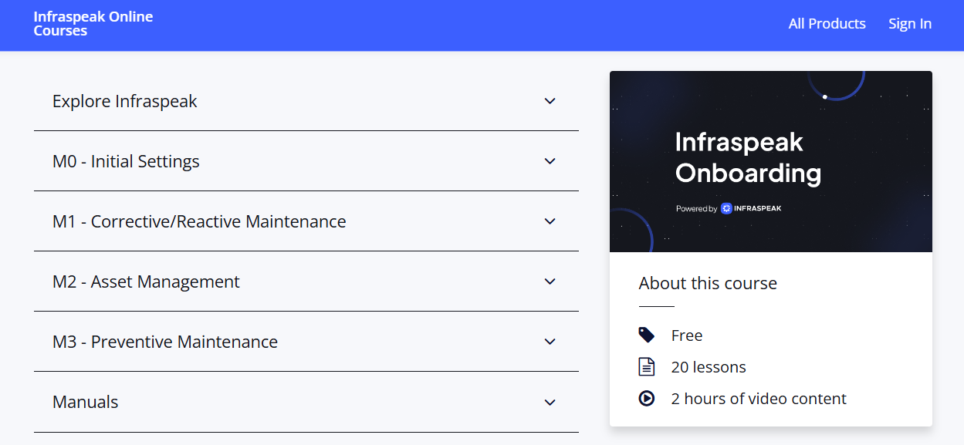
Task: Click the document icon beside 20 lessons
Action: pyautogui.click(x=647, y=367)
